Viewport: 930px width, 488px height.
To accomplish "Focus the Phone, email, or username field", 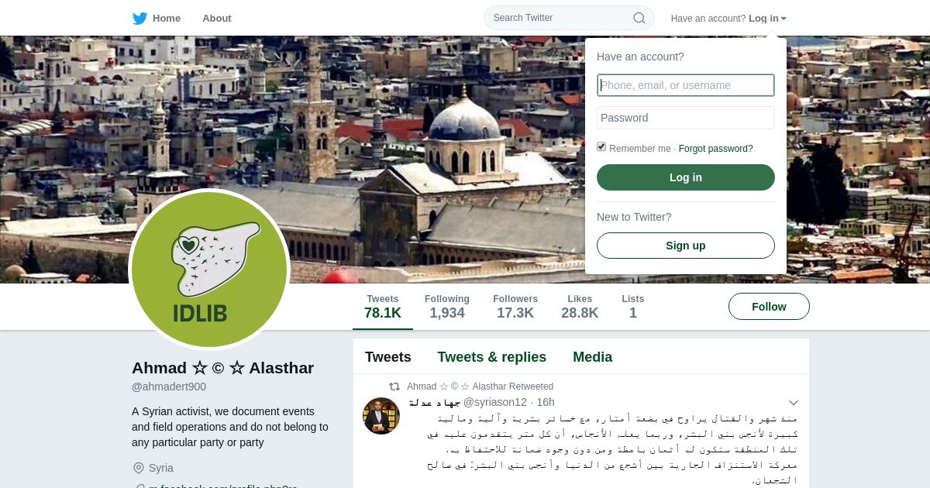I will point(686,85).
